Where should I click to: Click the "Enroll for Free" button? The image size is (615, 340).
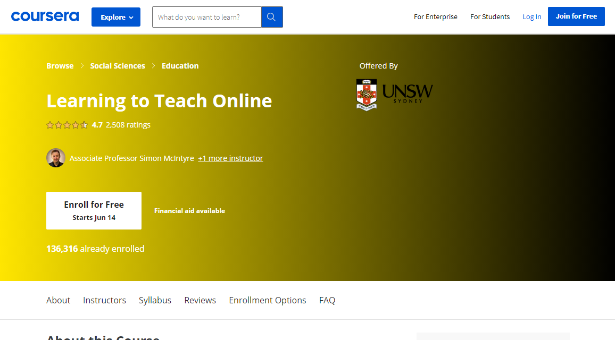tap(94, 210)
